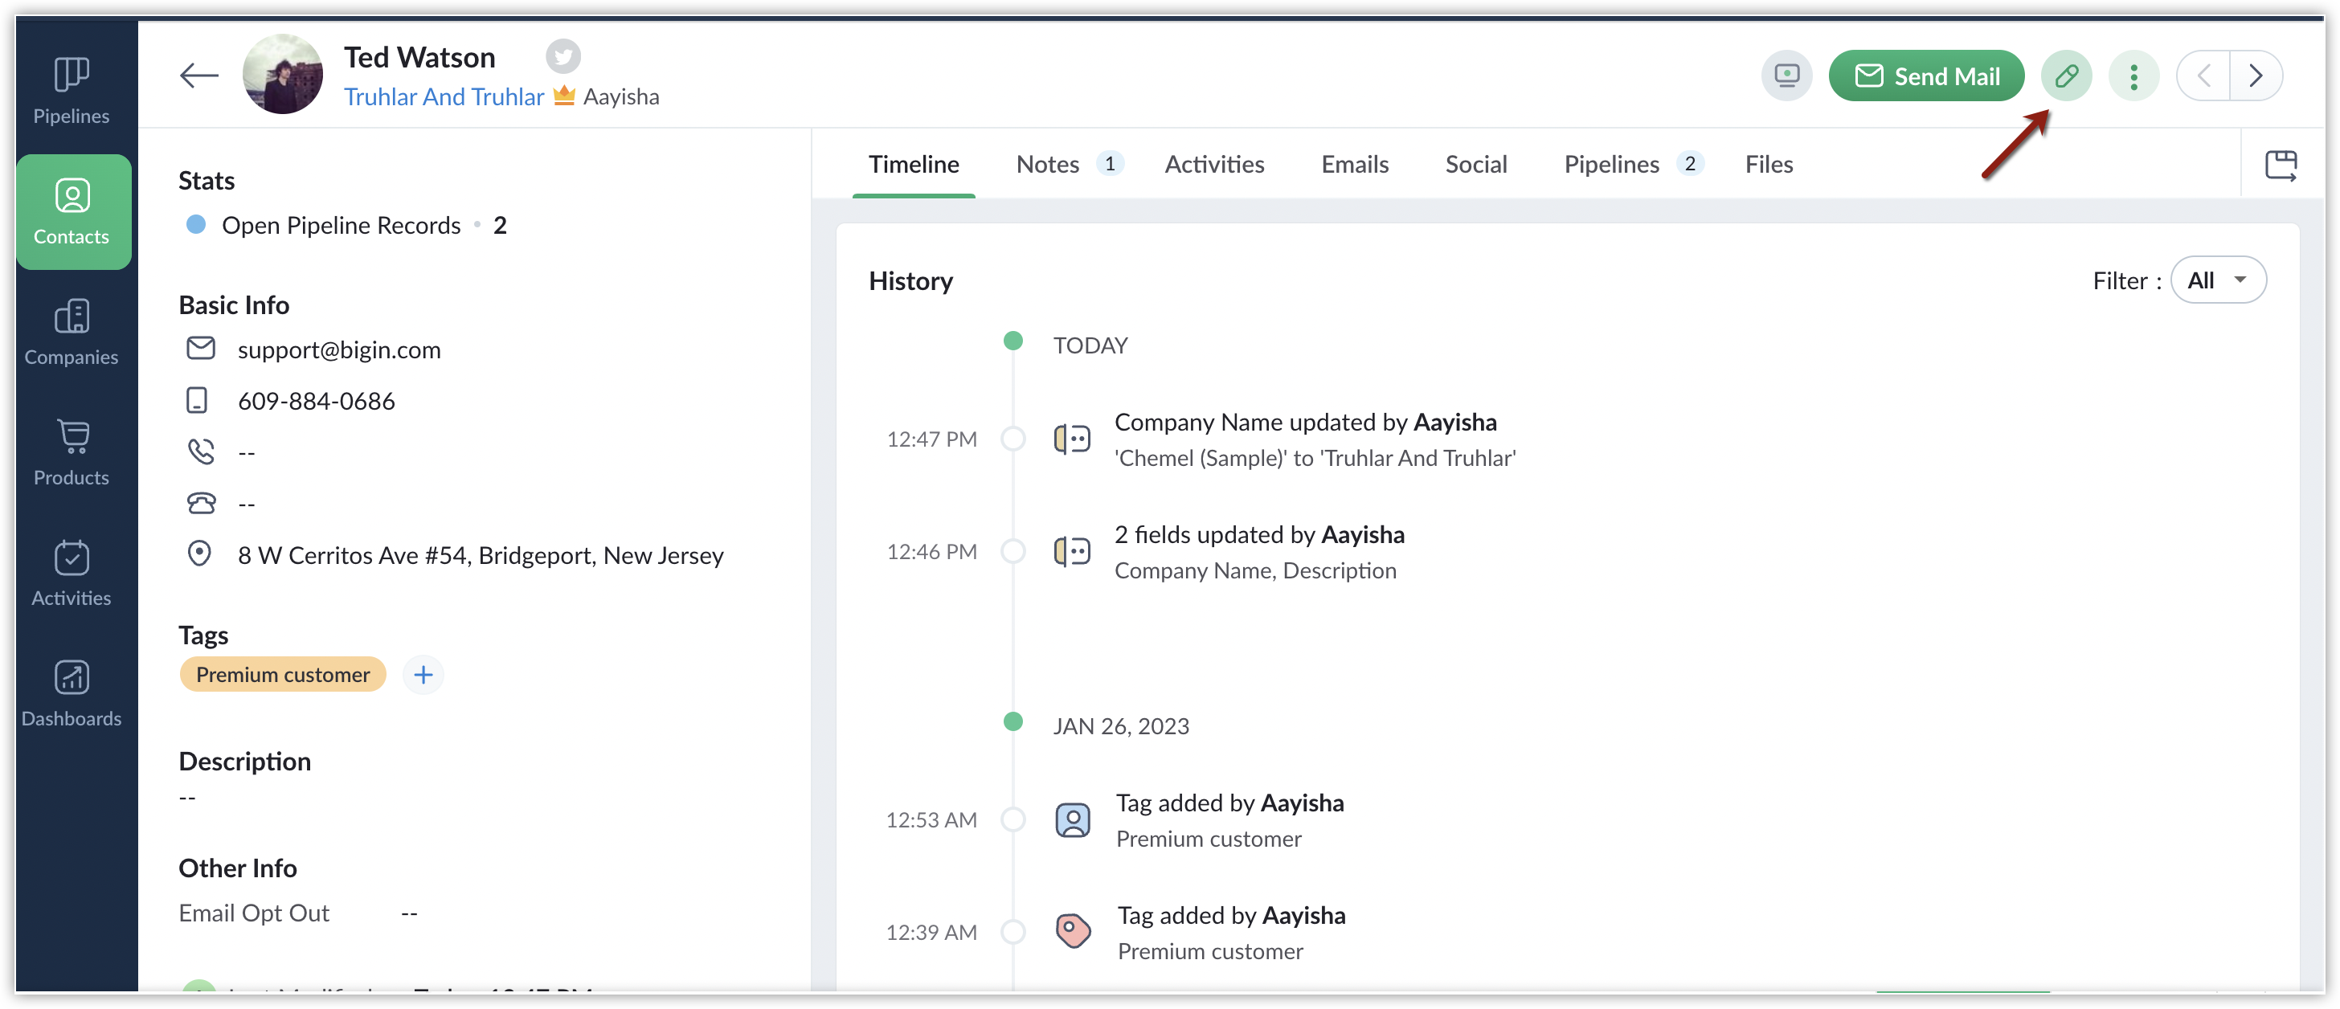Image resolution: width=2340 pixels, height=1009 pixels.
Task: Click the desk telephone icon
Action: pyautogui.click(x=201, y=503)
